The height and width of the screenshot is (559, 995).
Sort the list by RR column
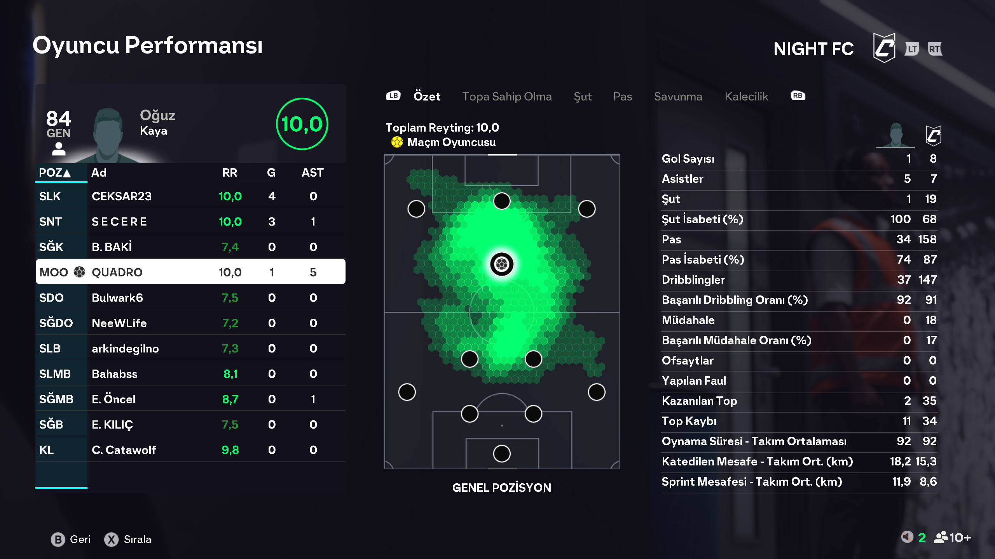pyautogui.click(x=230, y=173)
